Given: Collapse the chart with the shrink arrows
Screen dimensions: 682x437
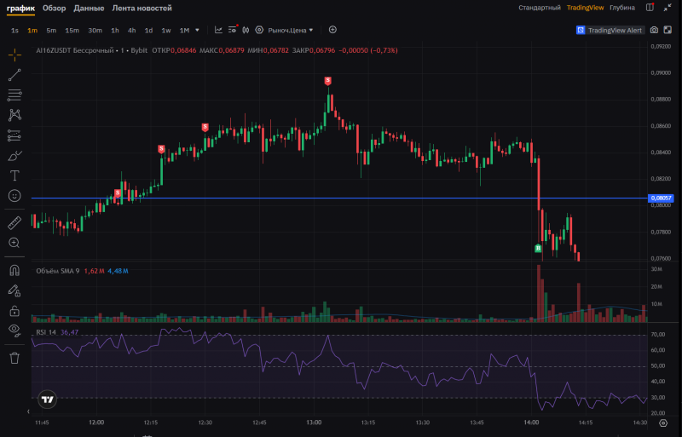Looking at the screenshot, I should pyautogui.click(x=668, y=8).
